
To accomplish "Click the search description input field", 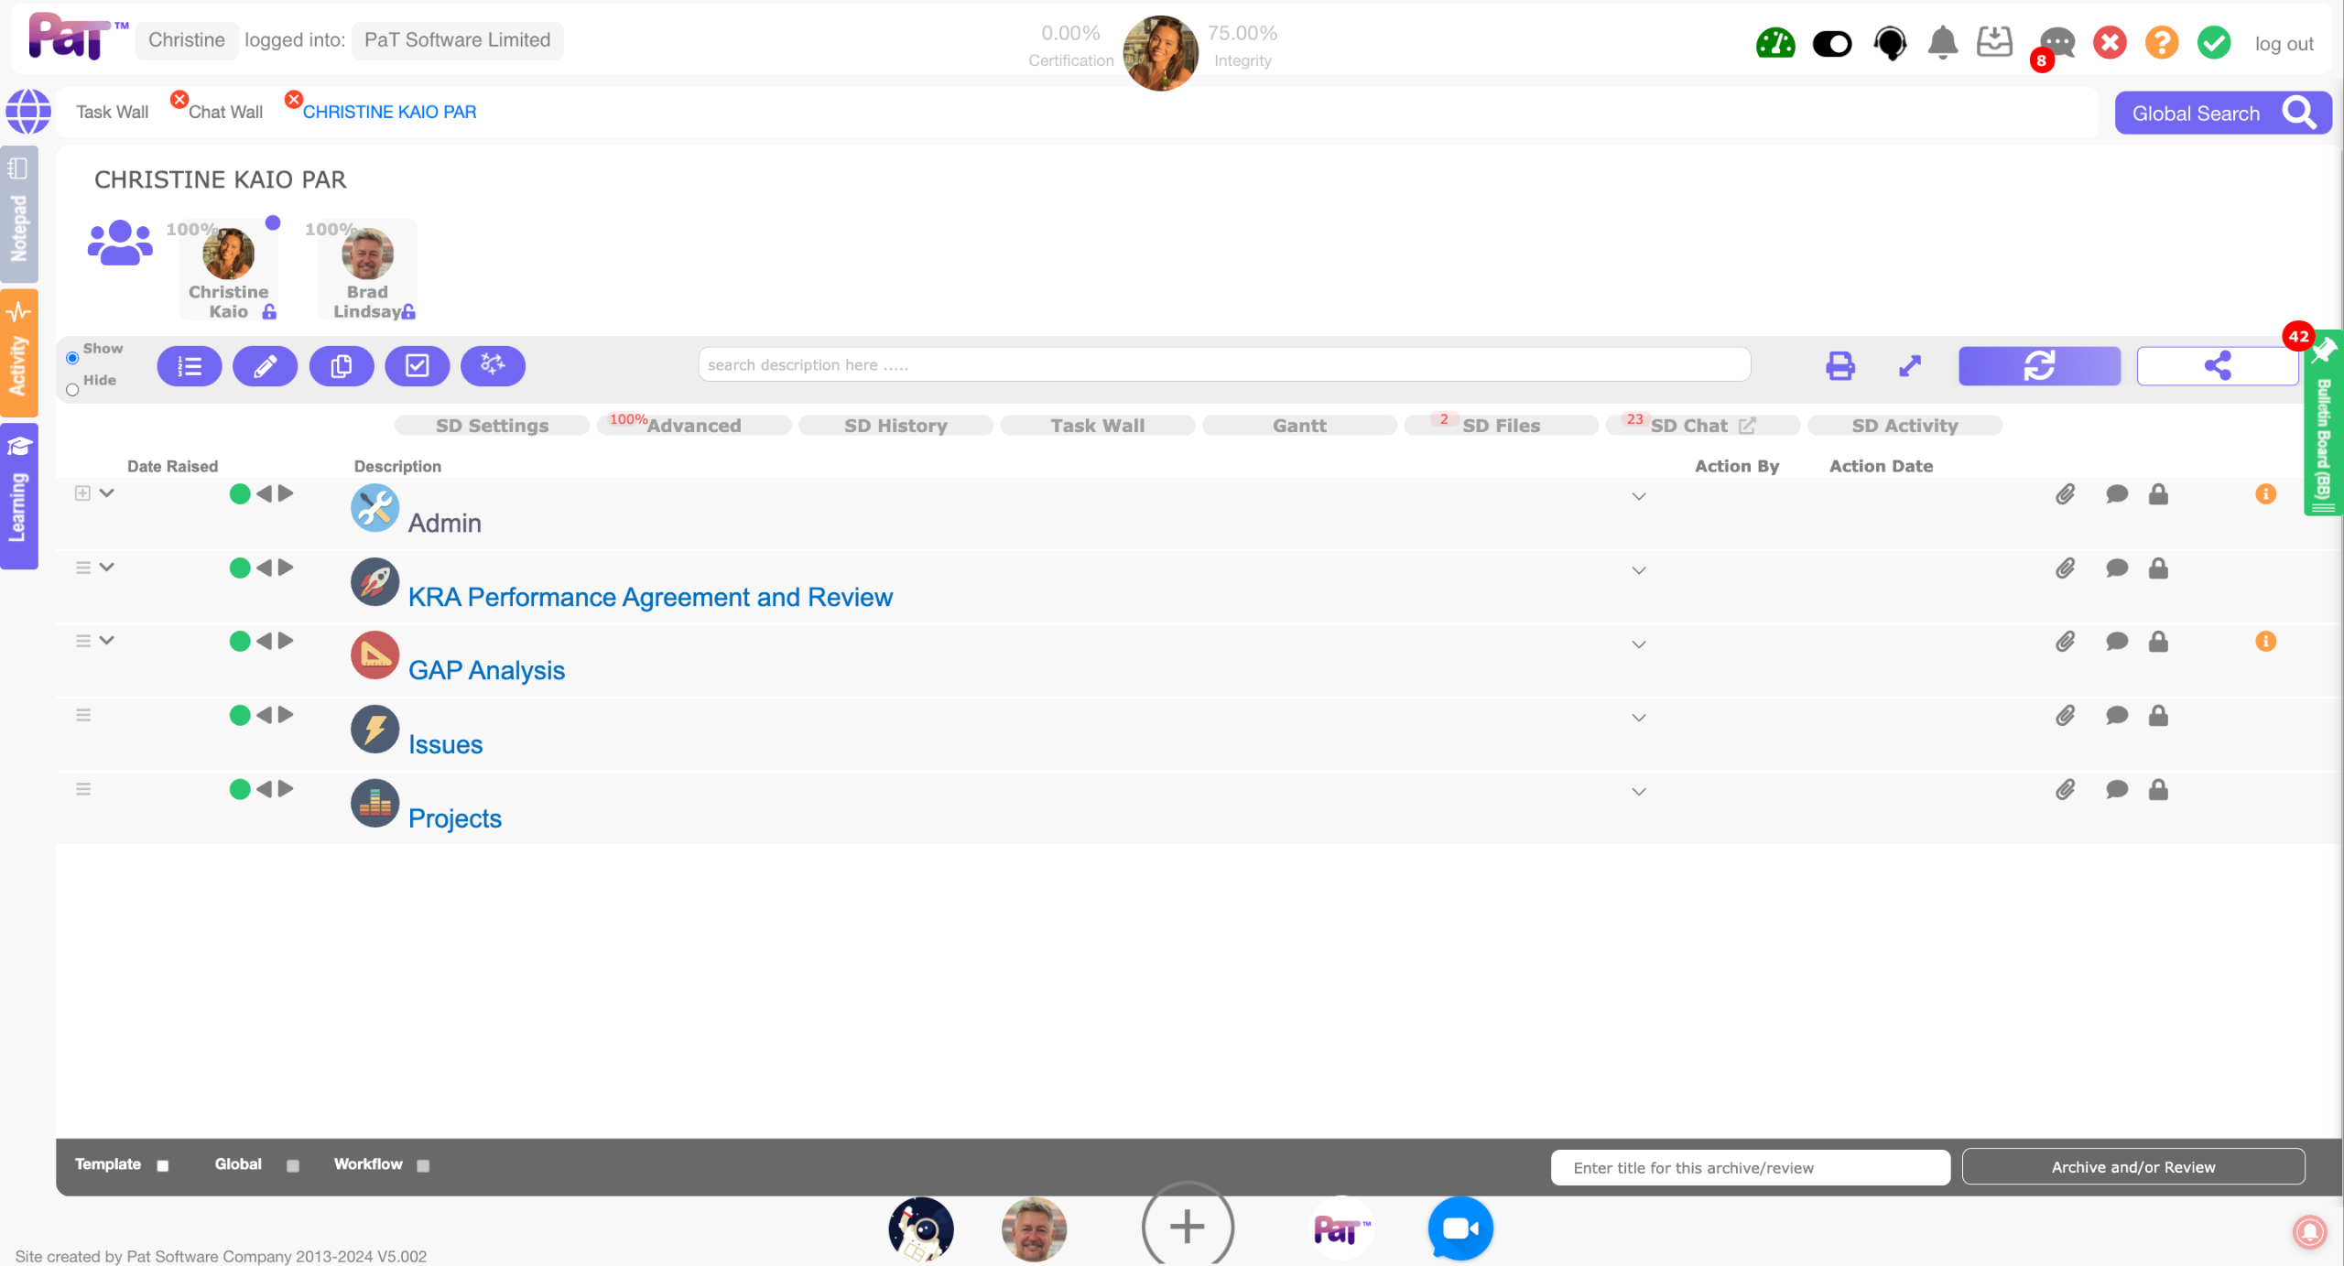I will (1223, 365).
